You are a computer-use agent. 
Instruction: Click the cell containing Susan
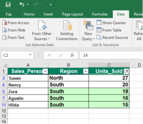pos(28,78)
